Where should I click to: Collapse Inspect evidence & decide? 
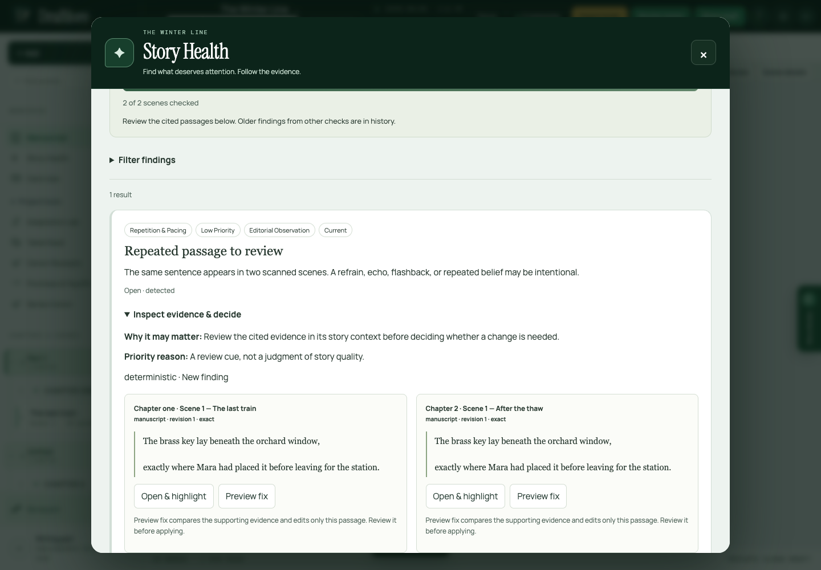click(183, 315)
